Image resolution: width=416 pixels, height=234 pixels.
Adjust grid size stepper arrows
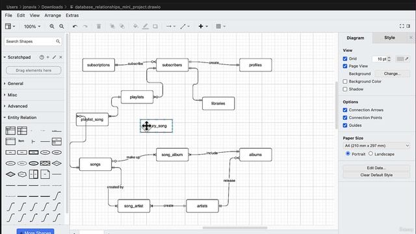click(389, 58)
